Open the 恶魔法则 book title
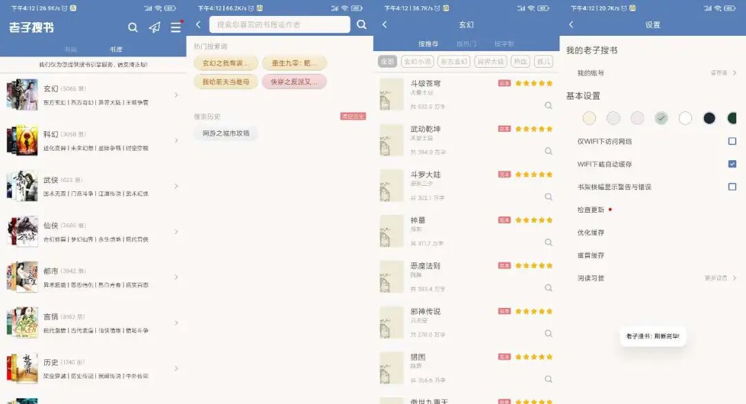The width and height of the screenshot is (746, 404). (425, 266)
